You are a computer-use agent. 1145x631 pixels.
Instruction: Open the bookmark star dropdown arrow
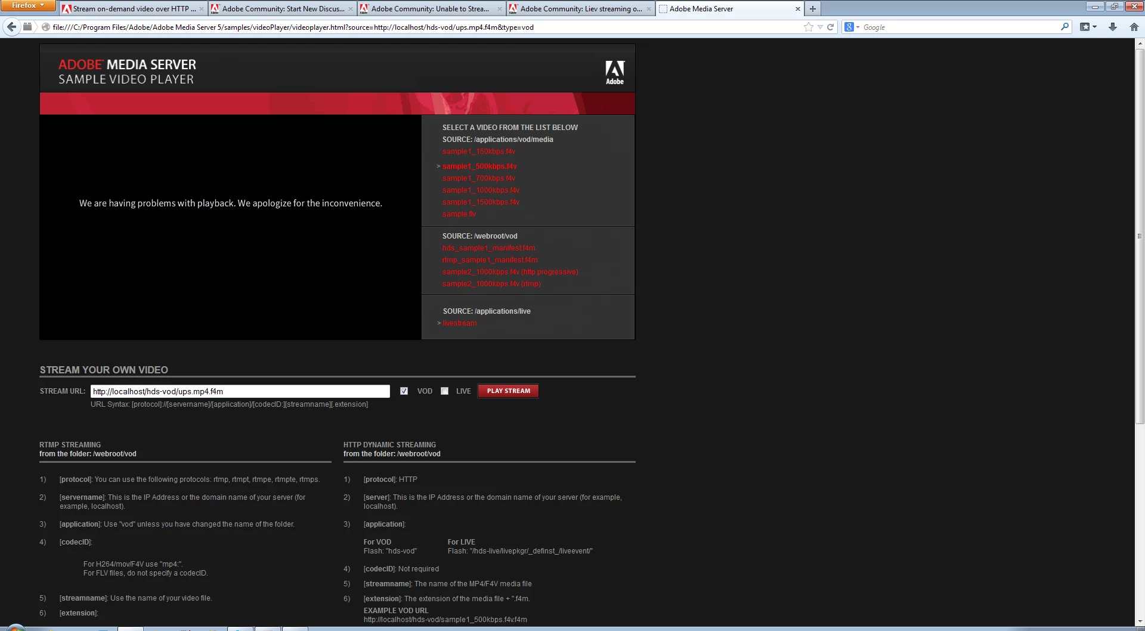820,27
